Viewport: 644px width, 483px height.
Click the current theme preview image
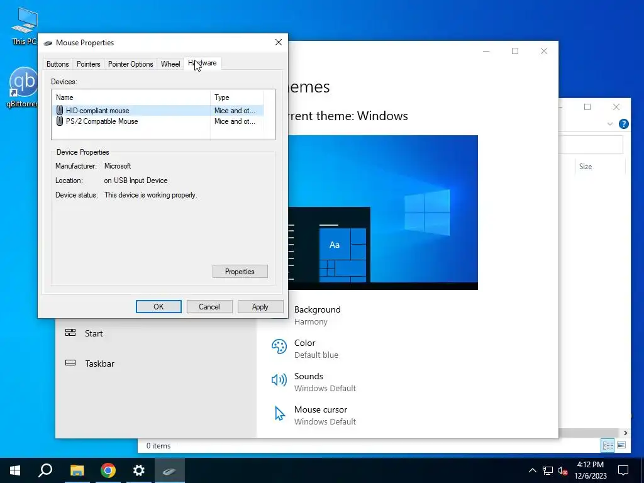[x=383, y=213]
